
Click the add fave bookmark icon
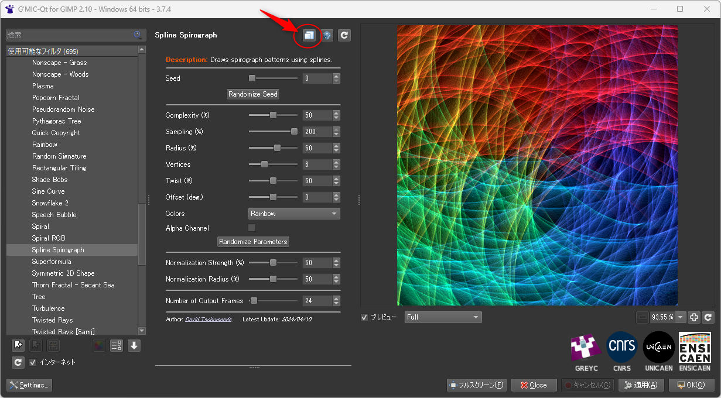18,345
